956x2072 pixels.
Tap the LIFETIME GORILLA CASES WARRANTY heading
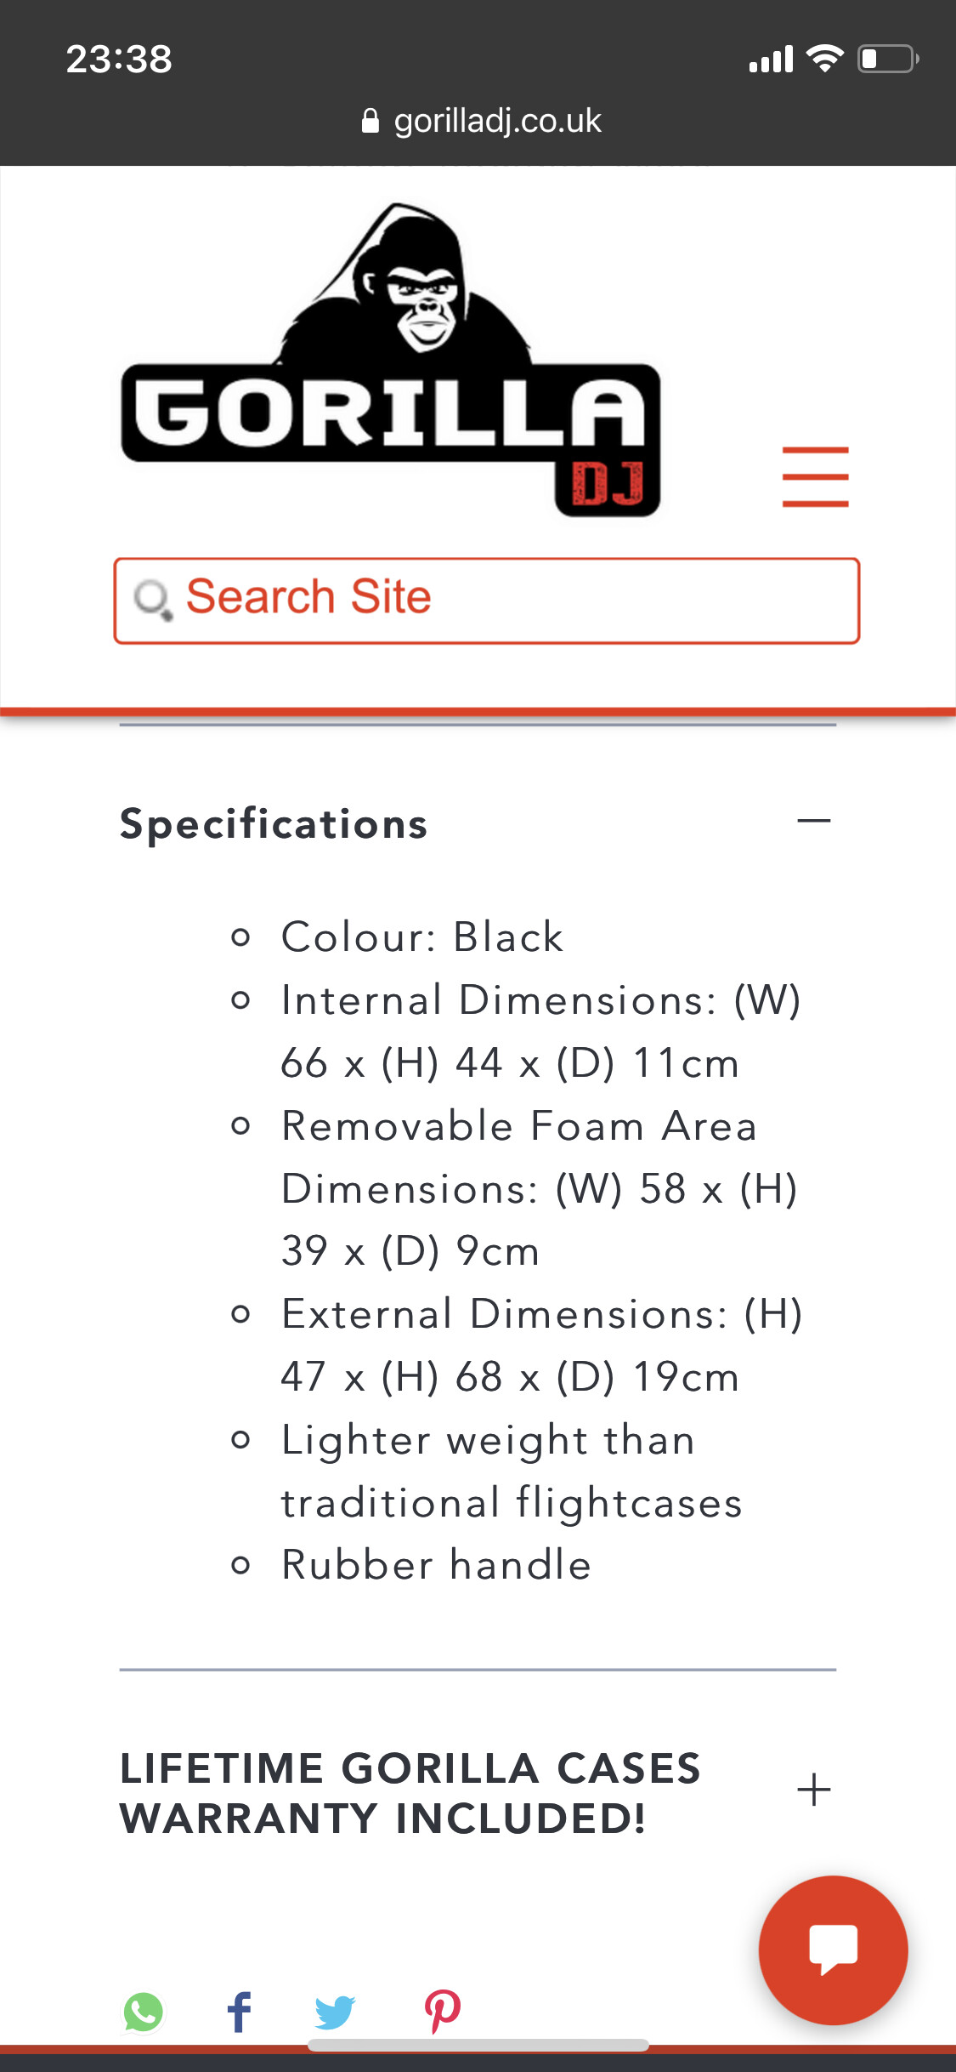pos(410,1793)
